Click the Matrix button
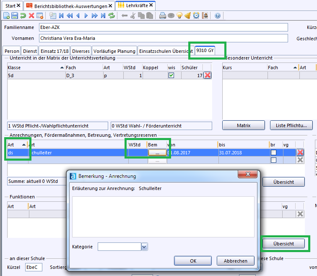The width and height of the screenshot is (317, 276). [243, 125]
